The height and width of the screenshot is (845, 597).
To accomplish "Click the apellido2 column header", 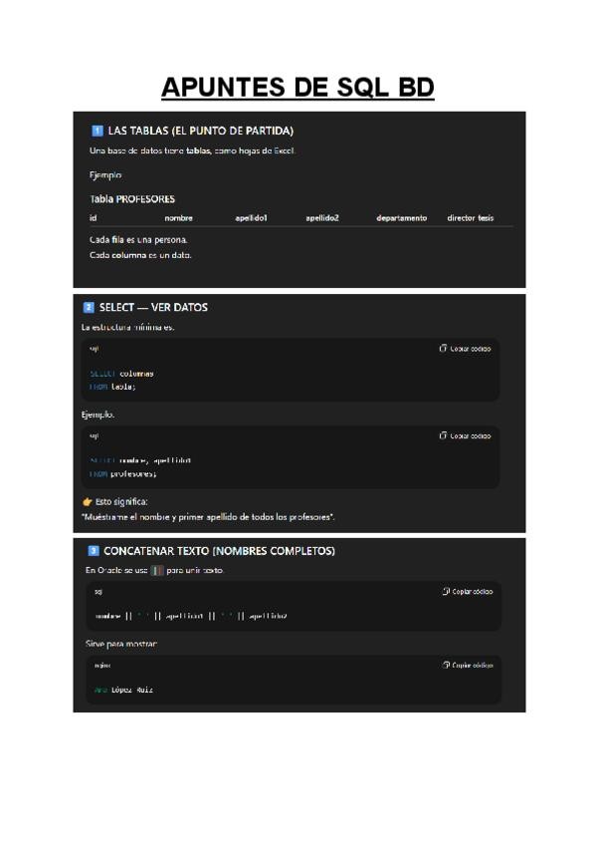I will (322, 217).
